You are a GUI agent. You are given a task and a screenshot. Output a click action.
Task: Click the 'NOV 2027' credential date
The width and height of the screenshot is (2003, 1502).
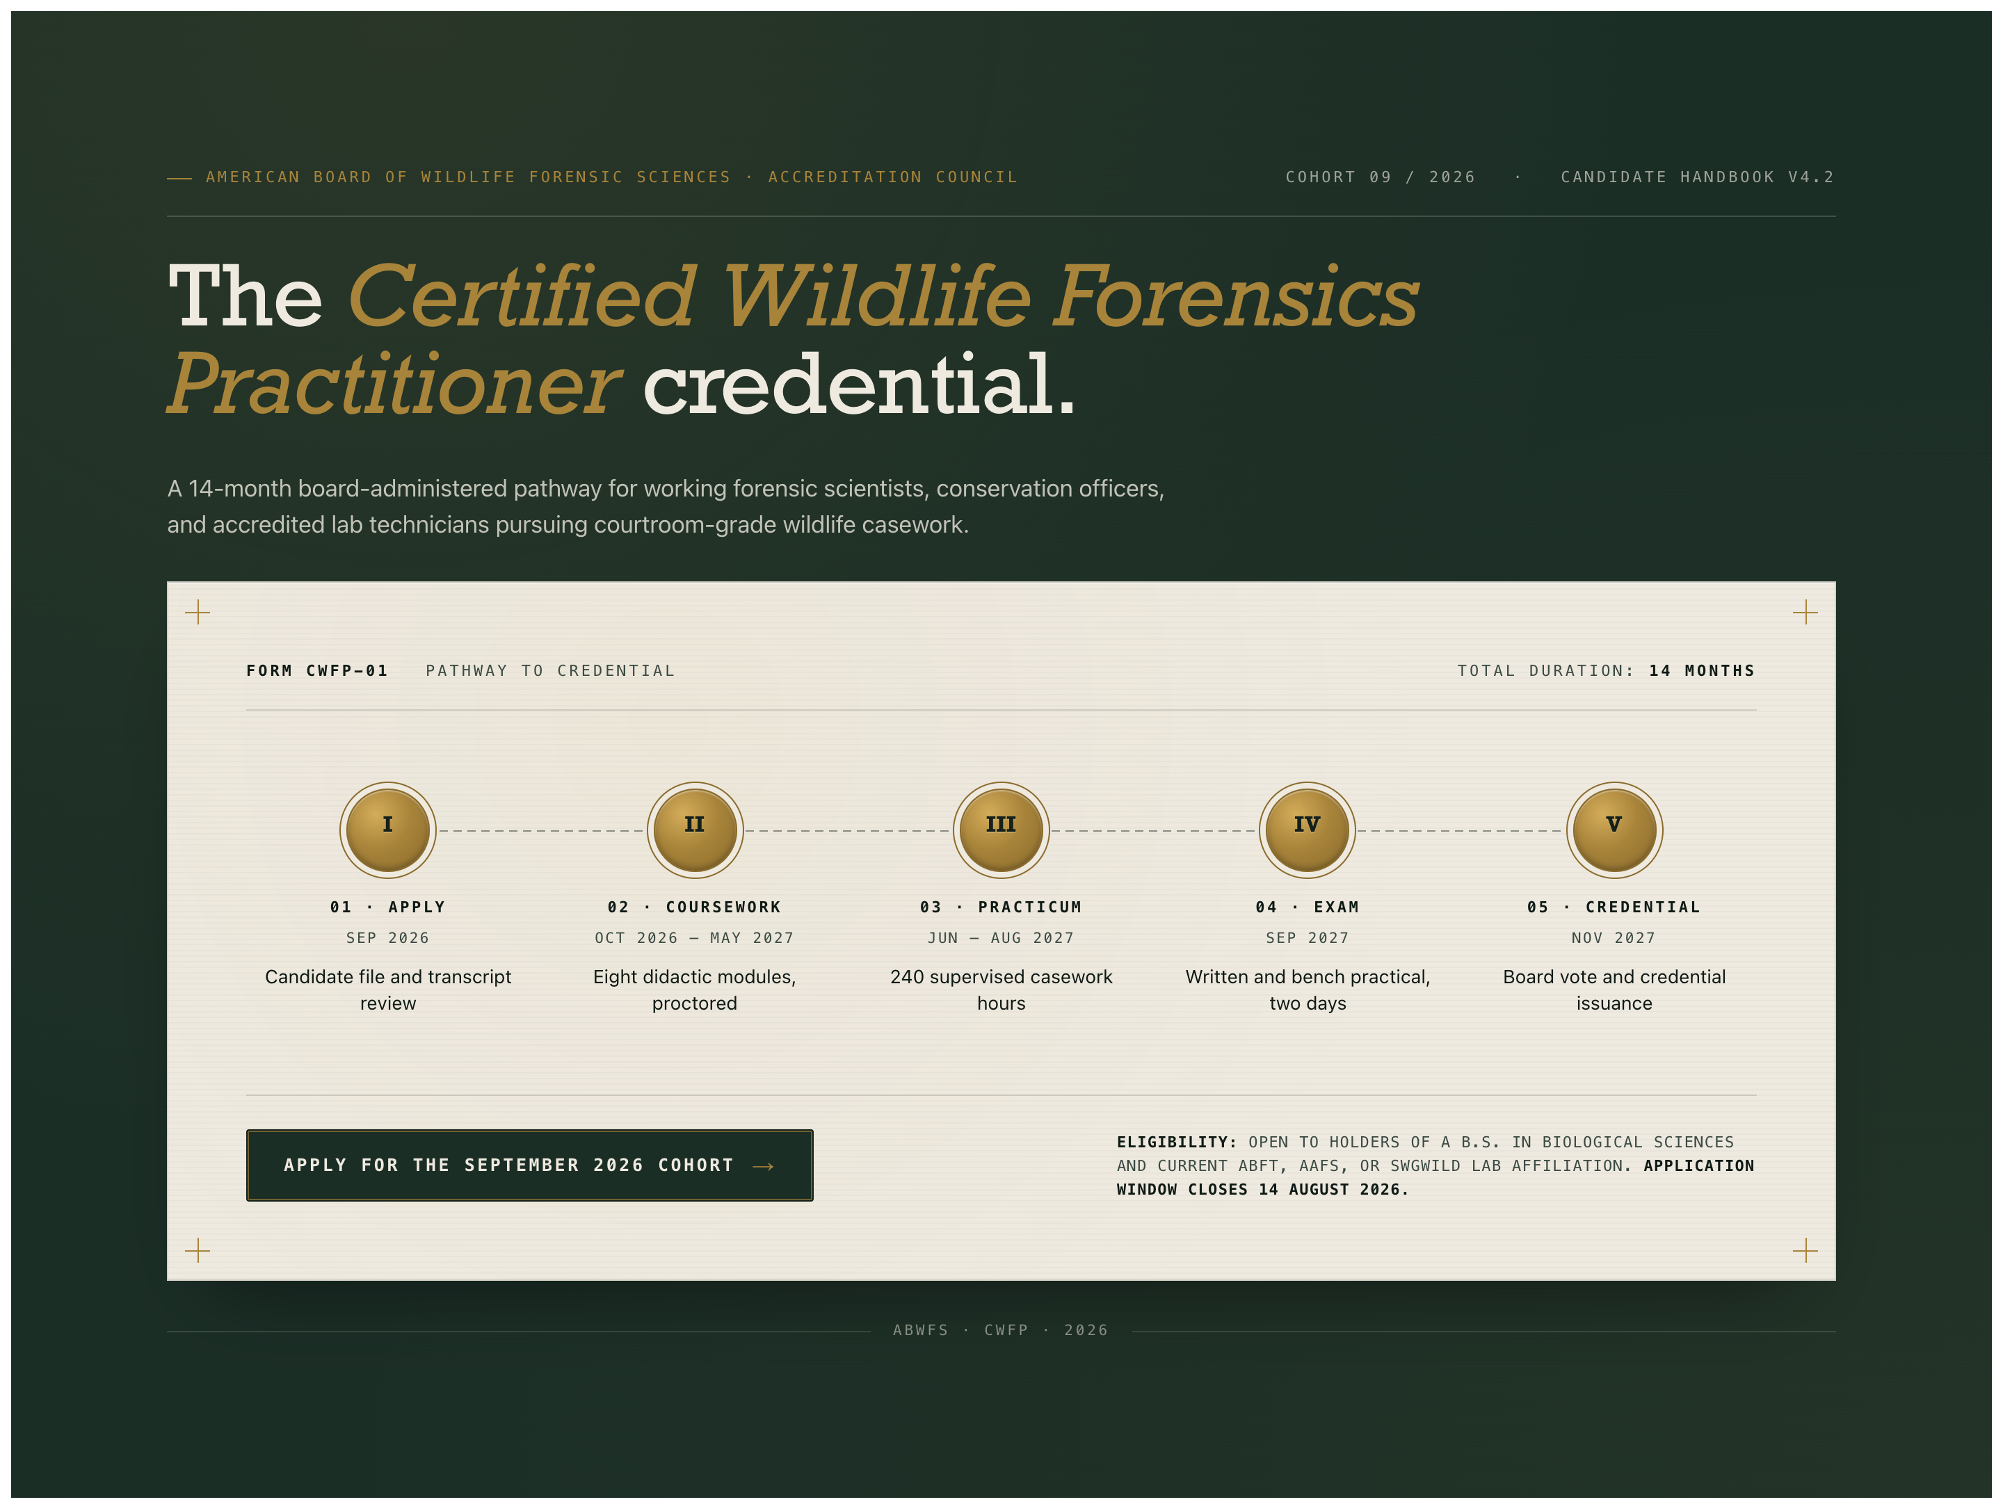1614,938
